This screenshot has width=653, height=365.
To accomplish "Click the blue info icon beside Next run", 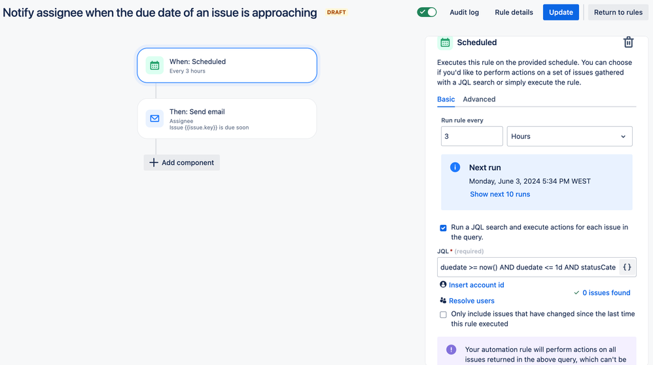I will point(455,167).
